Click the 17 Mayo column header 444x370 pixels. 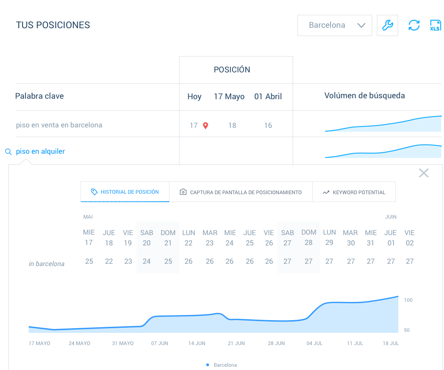229,96
